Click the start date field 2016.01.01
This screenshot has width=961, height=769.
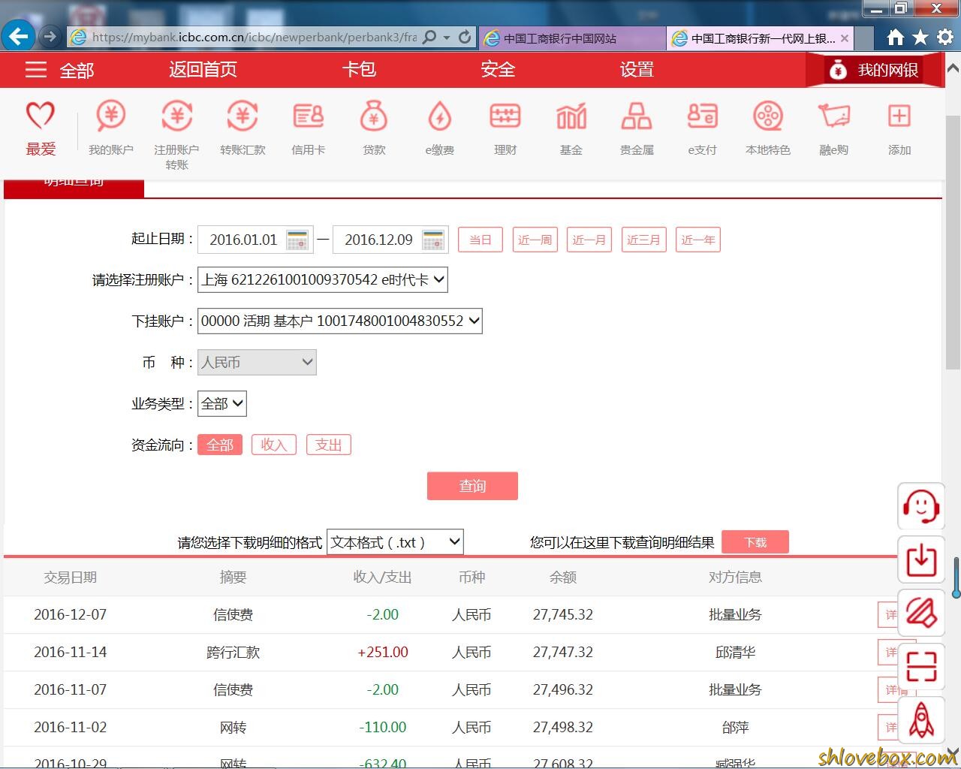tap(243, 240)
